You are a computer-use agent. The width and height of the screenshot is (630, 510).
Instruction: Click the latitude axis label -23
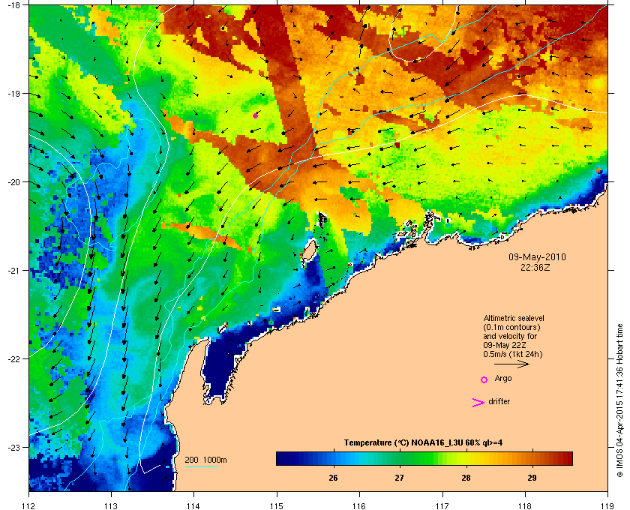(x=13, y=447)
